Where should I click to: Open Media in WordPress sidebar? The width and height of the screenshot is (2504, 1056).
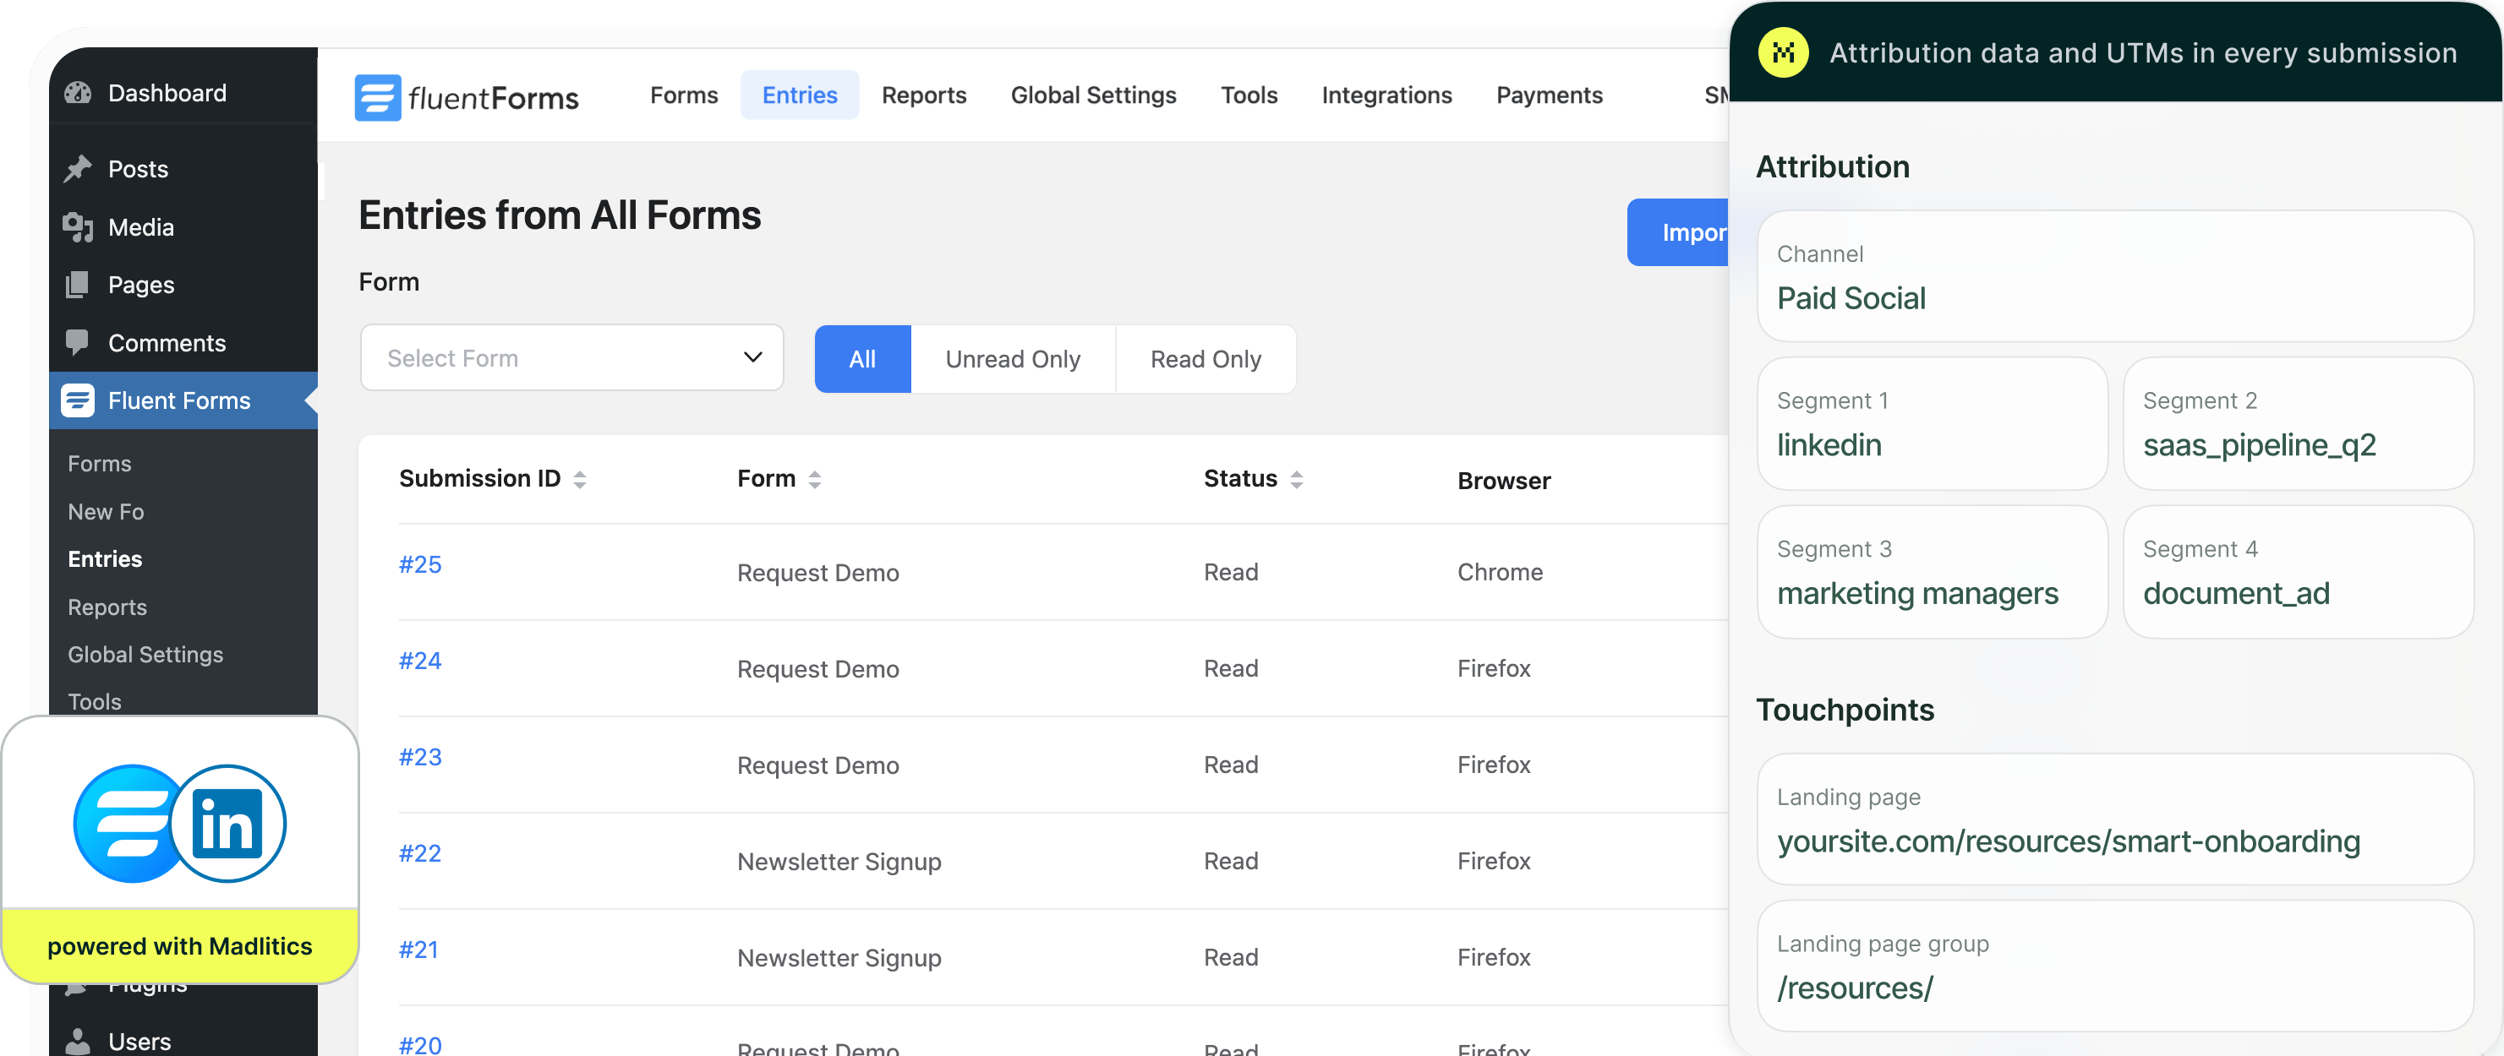[x=183, y=227]
